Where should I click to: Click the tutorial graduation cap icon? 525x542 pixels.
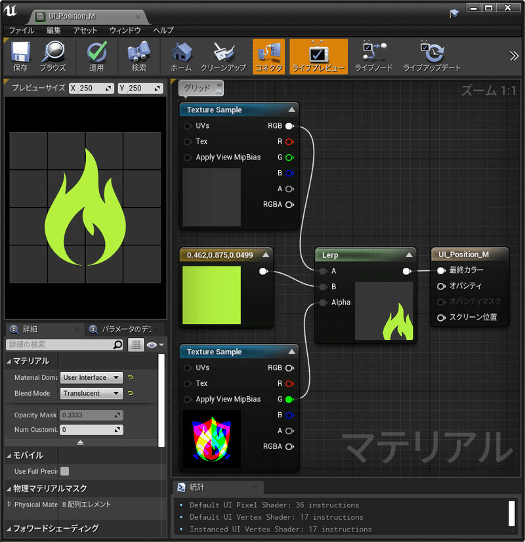coord(454,14)
